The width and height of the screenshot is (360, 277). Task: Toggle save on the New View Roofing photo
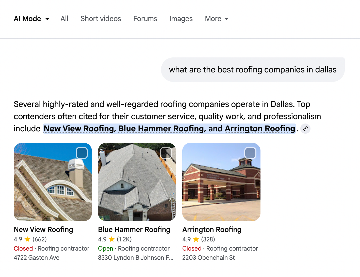click(x=82, y=153)
